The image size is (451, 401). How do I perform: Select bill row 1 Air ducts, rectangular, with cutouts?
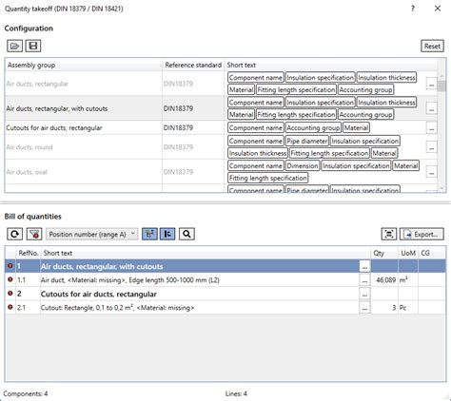click(x=225, y=266)
